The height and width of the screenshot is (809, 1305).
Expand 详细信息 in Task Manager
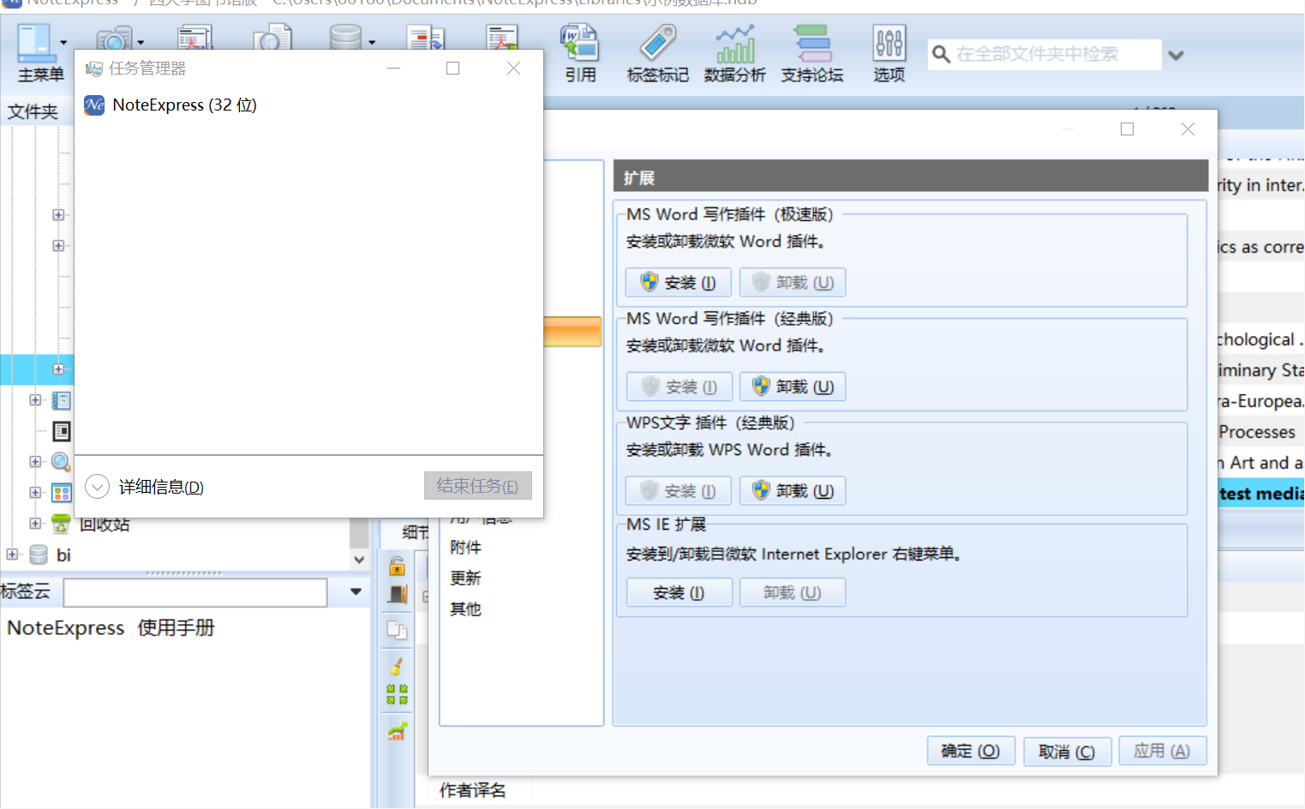tap(145, 487)
